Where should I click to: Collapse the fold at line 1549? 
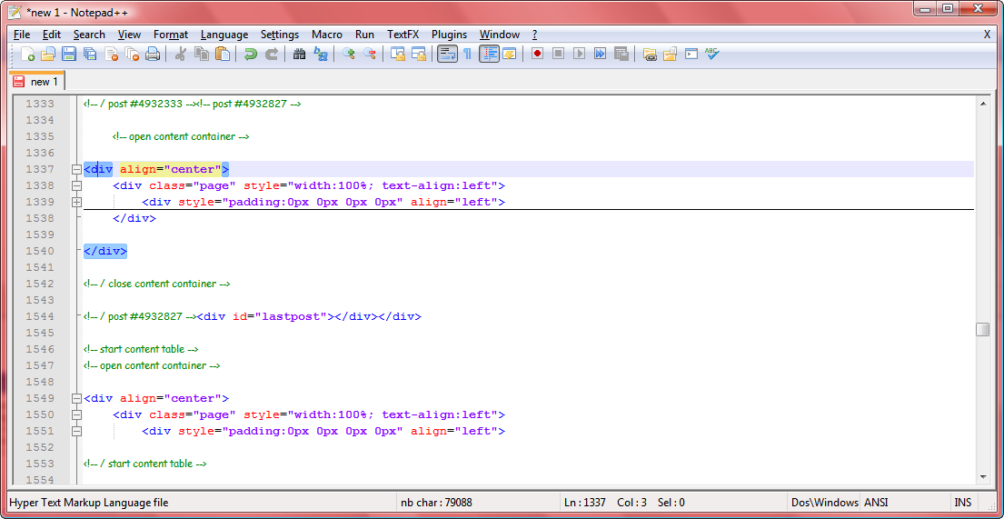click(x=77, y=398)
